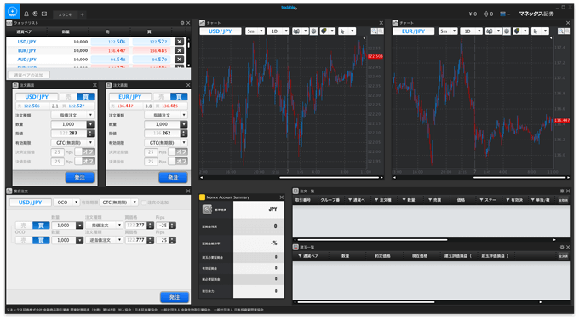
Task: Sort order list by 通貨ペ column
Action: tap(357, 200)
